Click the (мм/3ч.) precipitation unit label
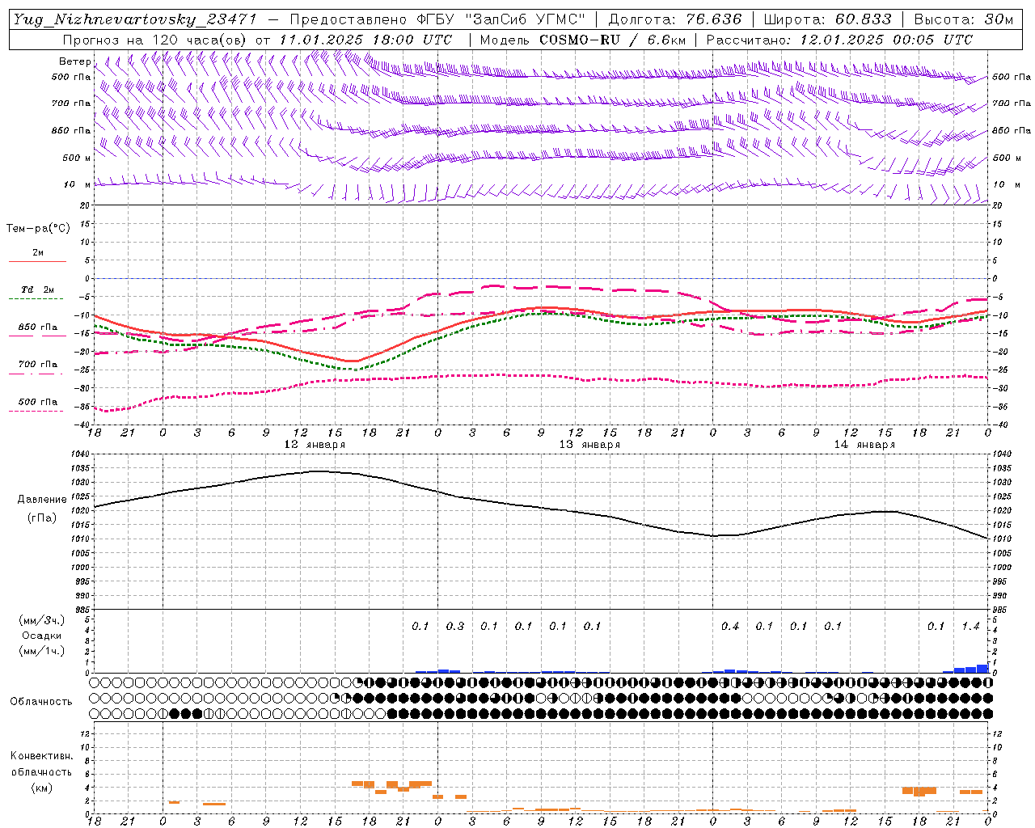This screenshot has height=828, width=1035. (x=42, y=620)
